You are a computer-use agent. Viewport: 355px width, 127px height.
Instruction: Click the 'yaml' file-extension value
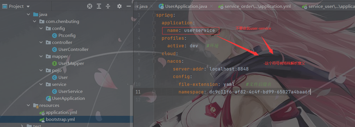(x=229, y=84)
